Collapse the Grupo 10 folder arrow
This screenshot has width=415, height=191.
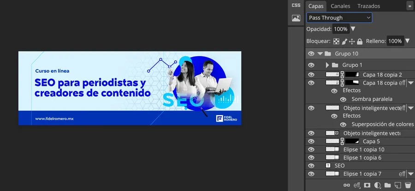tap(320, 54)
